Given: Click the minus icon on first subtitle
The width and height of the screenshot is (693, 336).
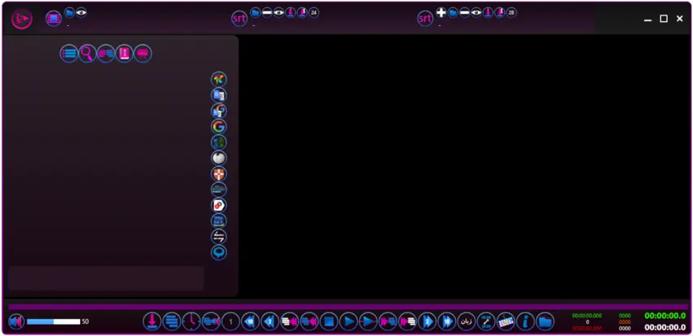Looking at the screenshot, I should tap(267, 12).
